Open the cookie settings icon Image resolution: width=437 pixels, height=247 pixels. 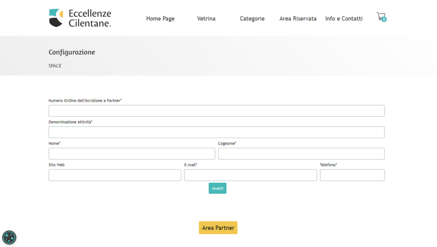tap(9, 238)
